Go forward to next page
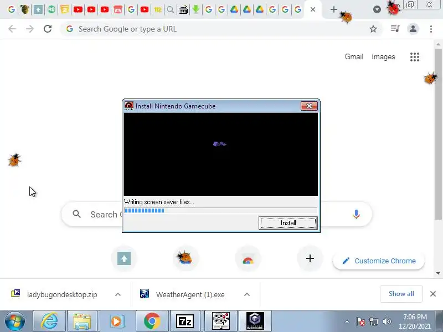 coord(30,29)
